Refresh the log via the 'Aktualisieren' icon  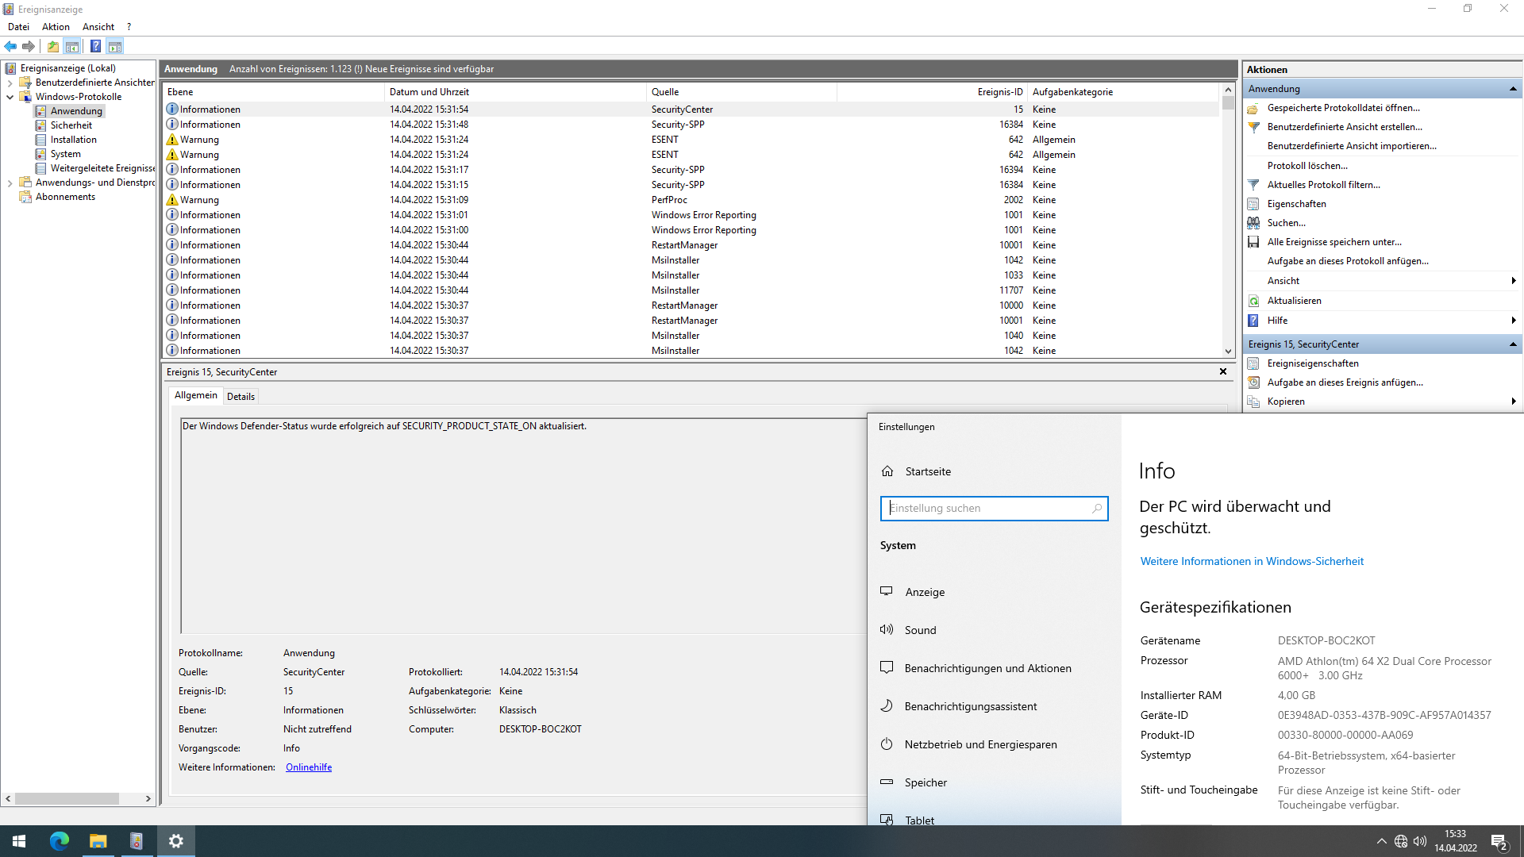1255,301
